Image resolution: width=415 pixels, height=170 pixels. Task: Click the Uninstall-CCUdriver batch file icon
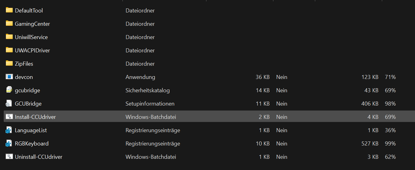(x=9, y=157)
